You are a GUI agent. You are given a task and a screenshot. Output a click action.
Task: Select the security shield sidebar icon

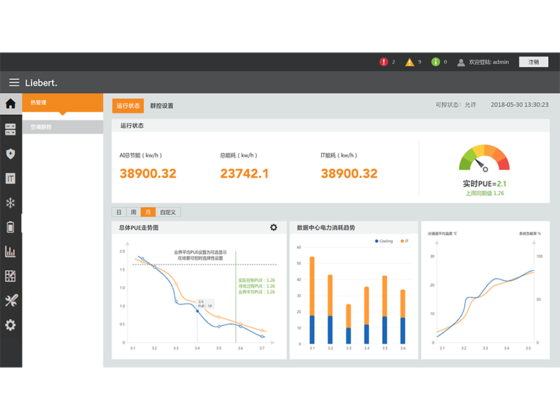click(10, 154)
